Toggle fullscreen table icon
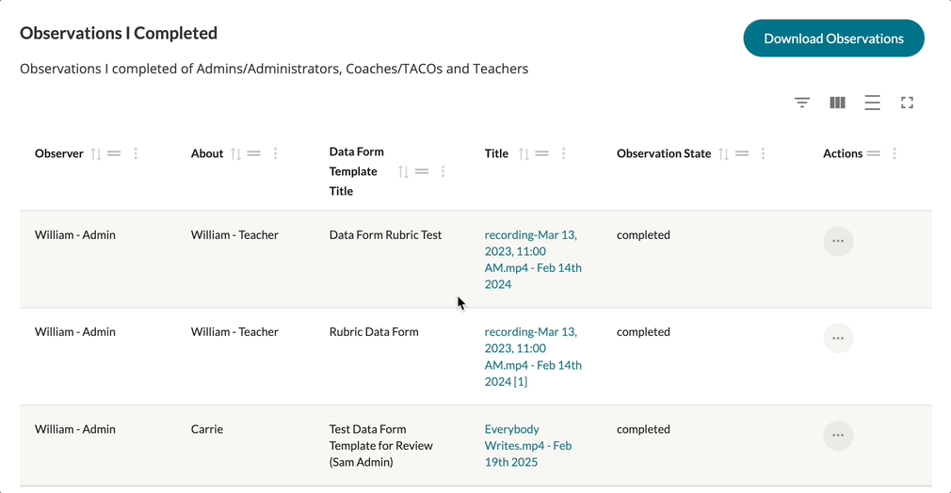The image size is (951, 493). click(907, 103)
